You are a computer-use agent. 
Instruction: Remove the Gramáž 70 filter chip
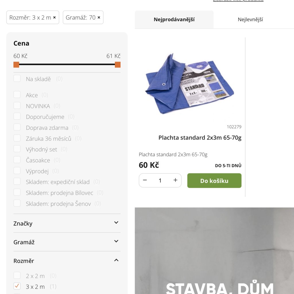(99, 18)
